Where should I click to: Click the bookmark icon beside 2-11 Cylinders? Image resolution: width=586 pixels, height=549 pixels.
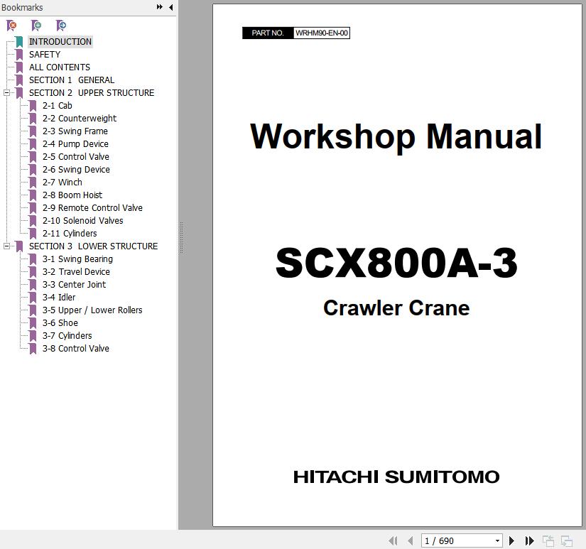(x=33, y=234)
